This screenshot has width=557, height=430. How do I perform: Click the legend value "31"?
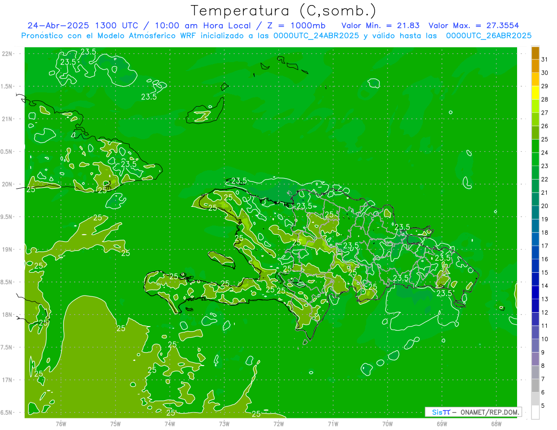(545, 59)
